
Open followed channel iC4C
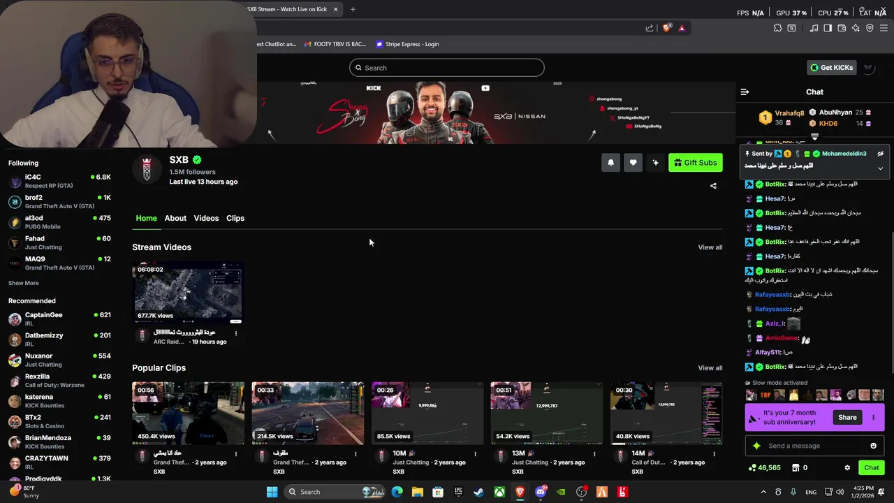click(59, 182)
